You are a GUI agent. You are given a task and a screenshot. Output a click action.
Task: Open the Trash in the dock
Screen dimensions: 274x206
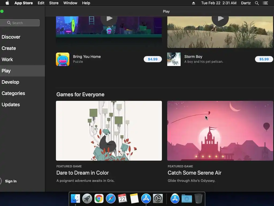point(199,199)
